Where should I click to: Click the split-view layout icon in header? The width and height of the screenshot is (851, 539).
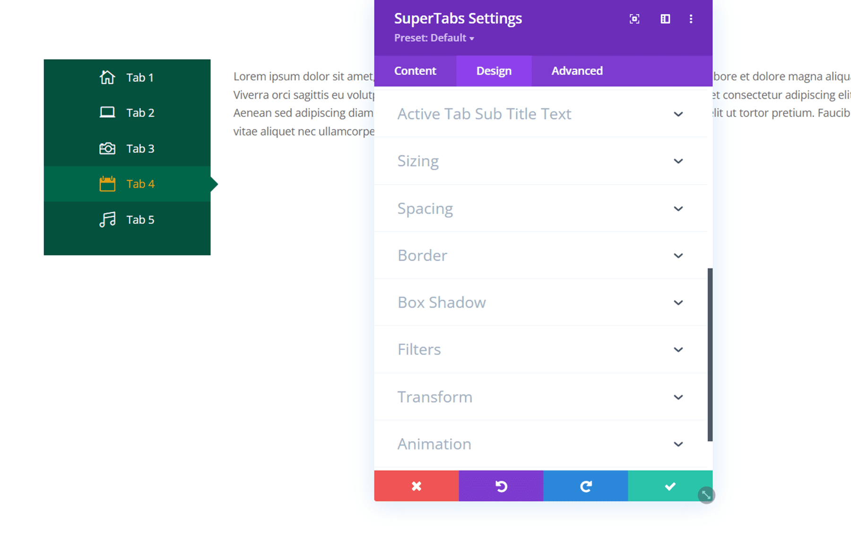pyautogui.click(x=665, y=19)
